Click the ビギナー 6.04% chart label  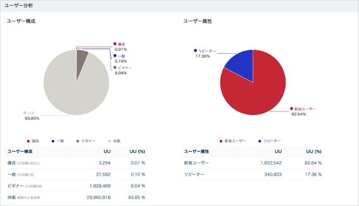coord(123,70)
